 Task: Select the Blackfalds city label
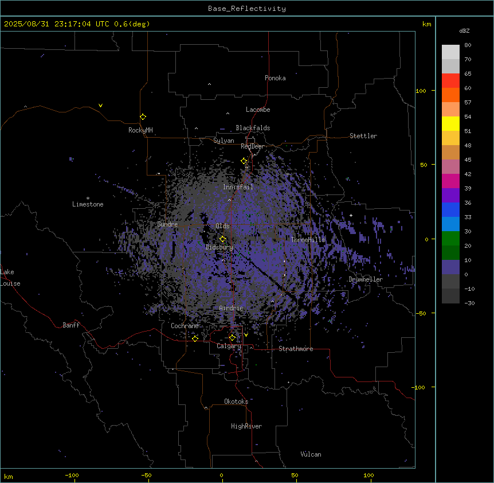[253, 128]
